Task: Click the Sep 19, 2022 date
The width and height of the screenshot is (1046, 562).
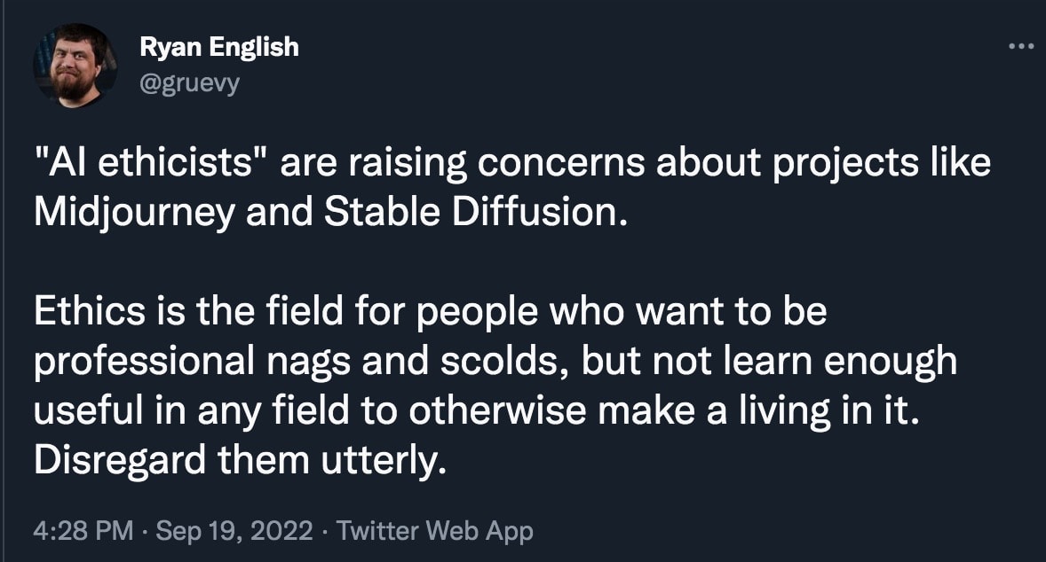Action: [234, 531]
